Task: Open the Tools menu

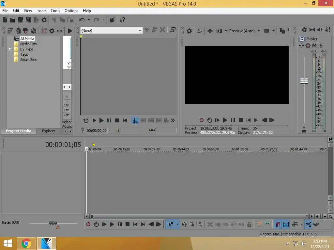Action: click(x=55, y=11)
